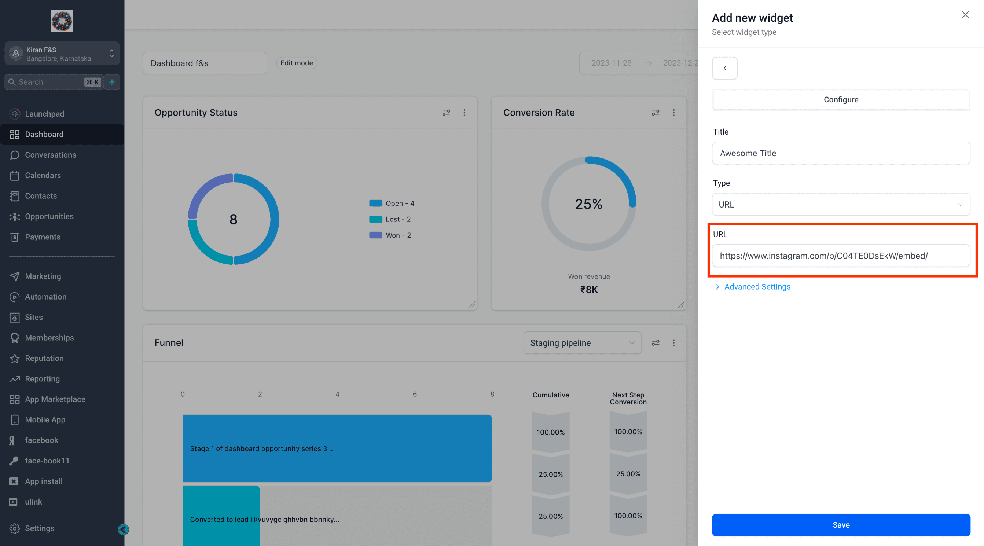Click the Title input field
984x546 pixels.
pos(841,153)
